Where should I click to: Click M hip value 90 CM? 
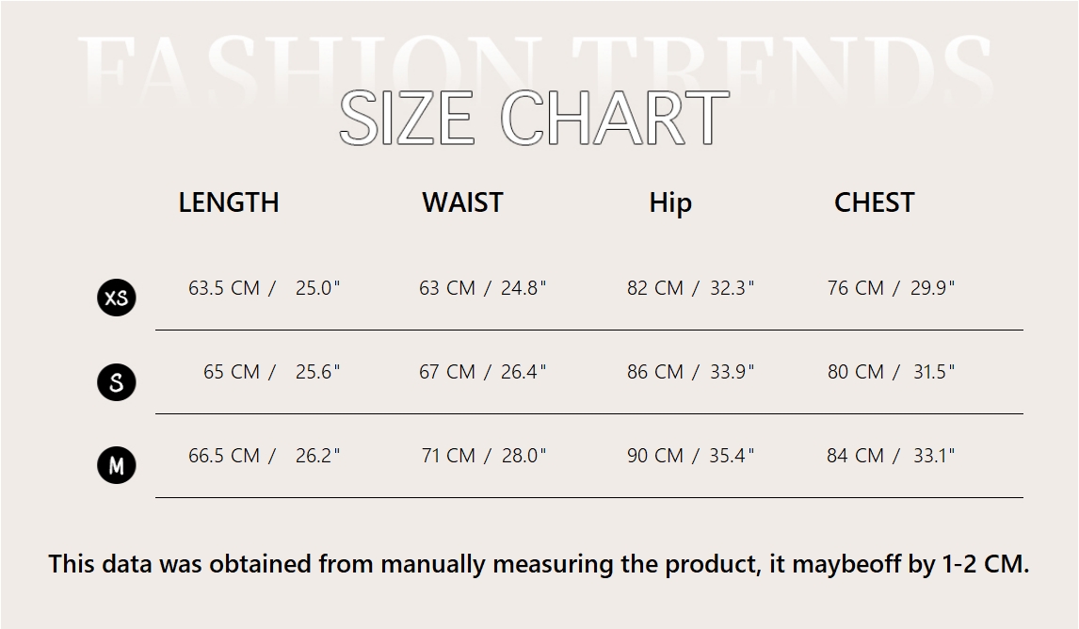pos(654,456)
